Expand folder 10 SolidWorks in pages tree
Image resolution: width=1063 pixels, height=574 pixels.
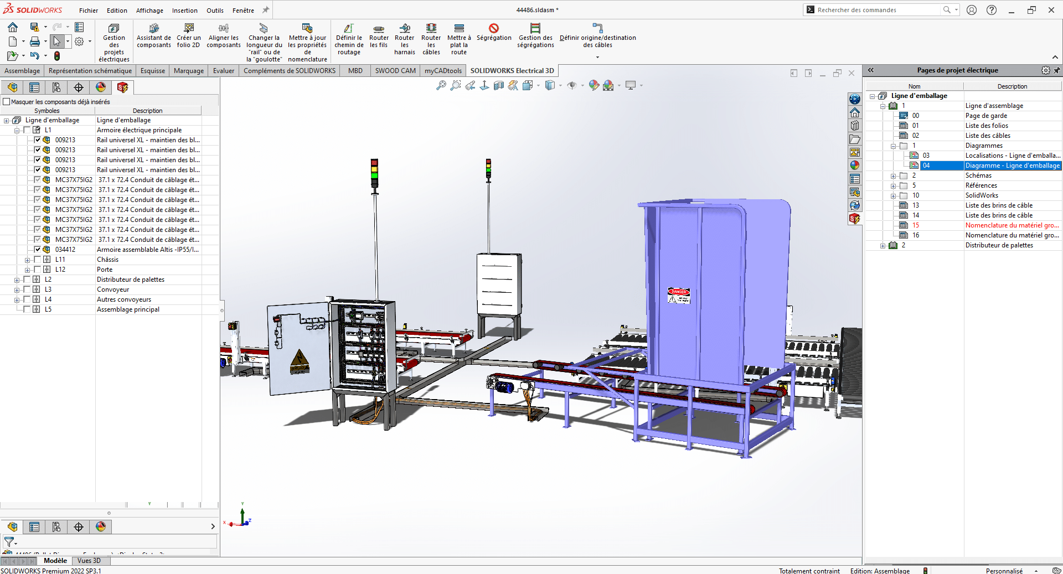[893, 196]
